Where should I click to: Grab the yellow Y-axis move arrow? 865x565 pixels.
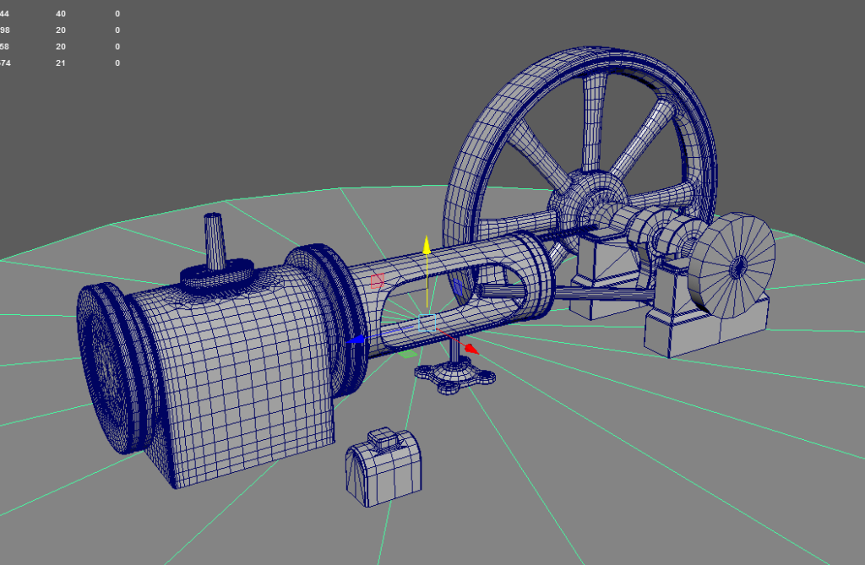pyautogui.click(x=427, y=244)
